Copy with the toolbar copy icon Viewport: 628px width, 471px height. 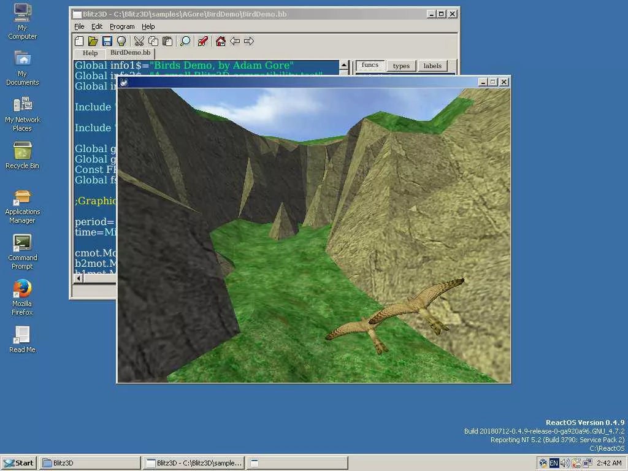[153, 41]
